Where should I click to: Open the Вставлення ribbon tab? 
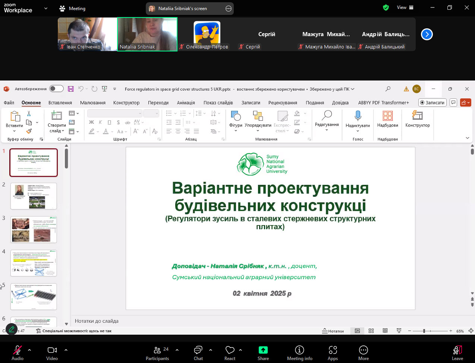pos(60,102)
